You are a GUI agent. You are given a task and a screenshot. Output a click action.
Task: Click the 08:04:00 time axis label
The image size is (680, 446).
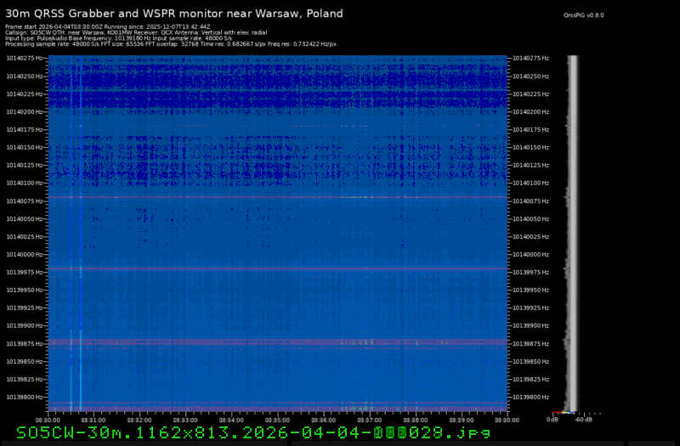pyautogui.click(x=231, y=420)
